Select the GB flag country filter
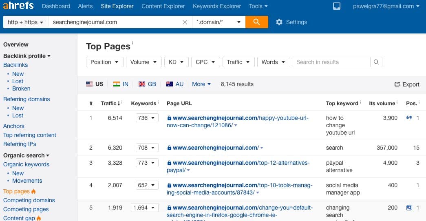 pos(147,84)
